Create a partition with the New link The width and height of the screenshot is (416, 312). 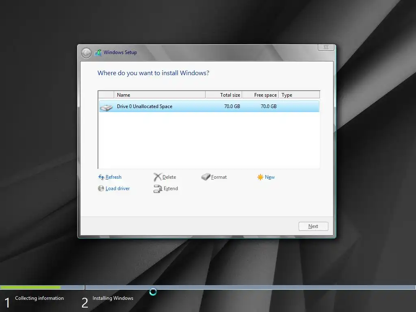270,177
